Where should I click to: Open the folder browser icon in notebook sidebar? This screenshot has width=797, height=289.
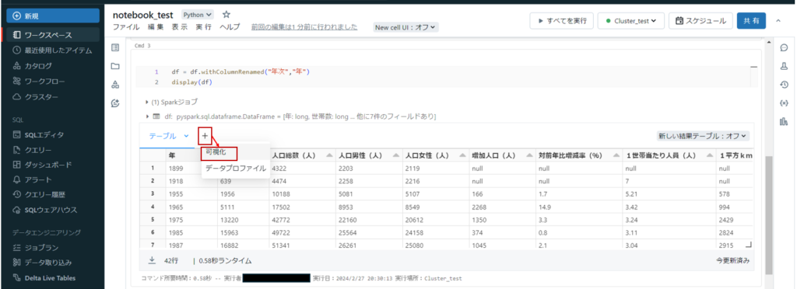coord(115,66)
